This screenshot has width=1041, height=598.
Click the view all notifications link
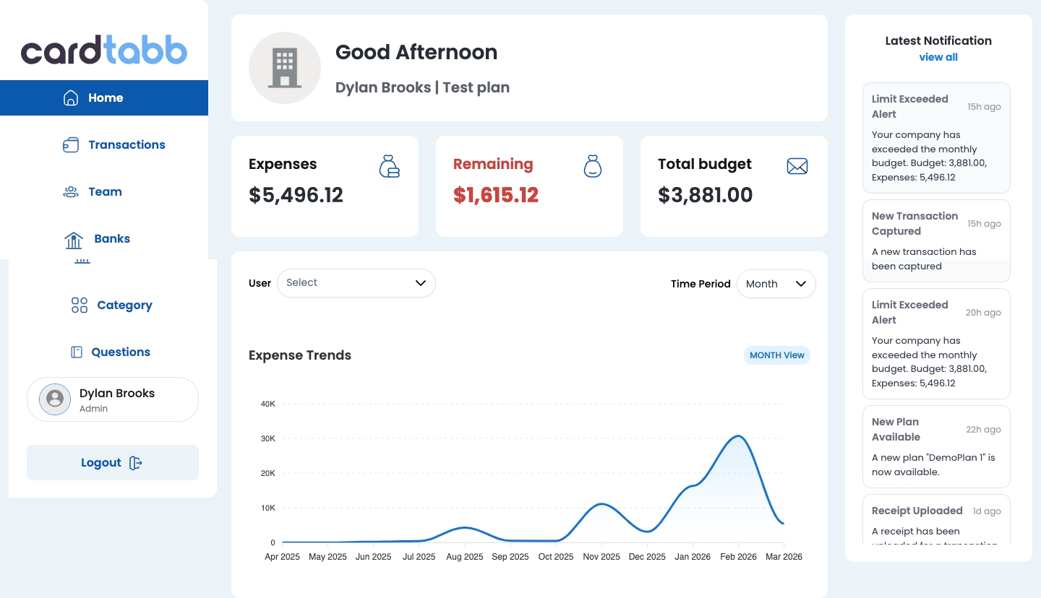point(938,58)
